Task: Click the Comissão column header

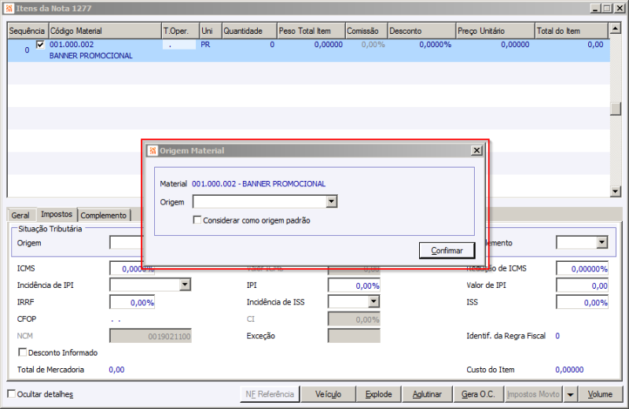Action: coord(366,31)
